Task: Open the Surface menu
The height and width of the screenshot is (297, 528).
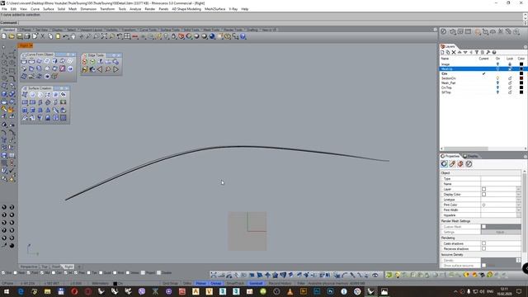Action: click(48, 9)
